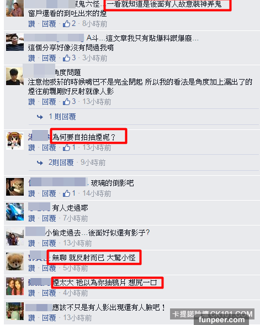The height and width of the screenshot is (325, 260).
Task: Open anime girl avatar profile
Action: pos(15,141)
